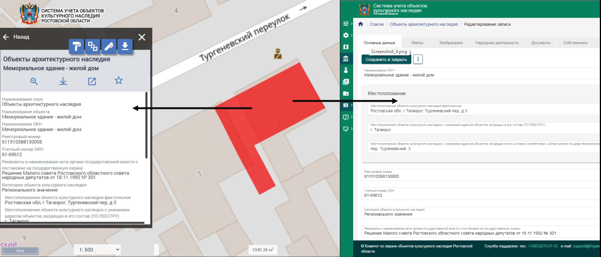Click the pencil edit icon
601x257 pixels.
click(x=109, y=46)
